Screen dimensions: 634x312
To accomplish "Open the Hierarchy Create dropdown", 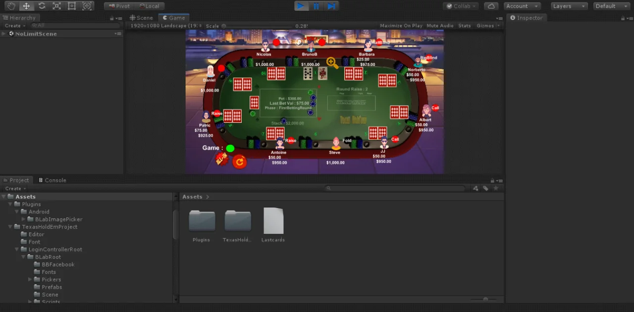I will click(15, 26).
